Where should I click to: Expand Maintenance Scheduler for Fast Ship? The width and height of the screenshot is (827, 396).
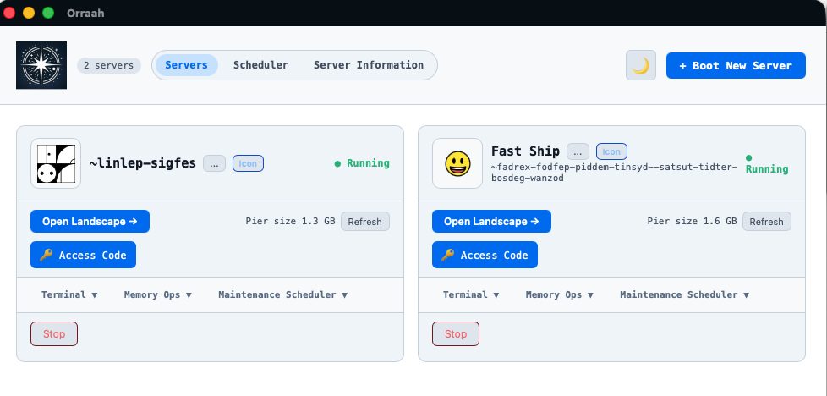pyautogui.click(x=685, y=294)
